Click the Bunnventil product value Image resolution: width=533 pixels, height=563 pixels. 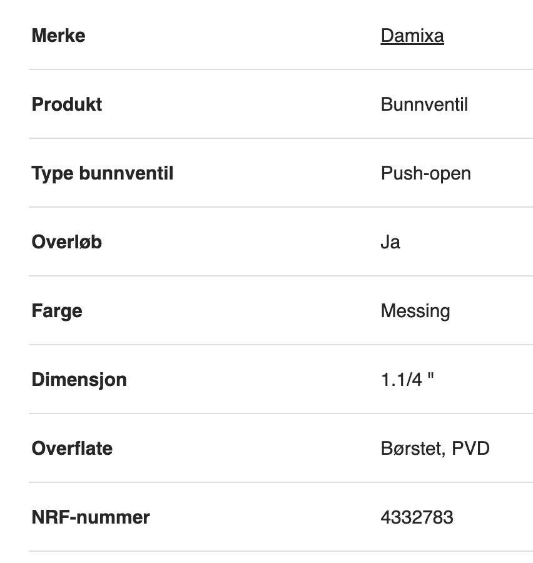tap(424, 104)
